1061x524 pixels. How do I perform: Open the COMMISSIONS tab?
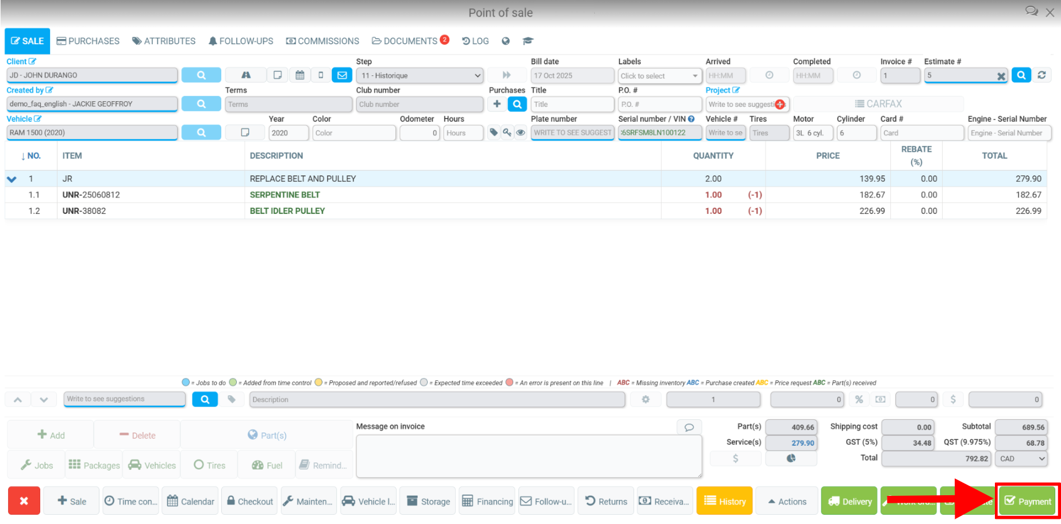(x=322, y=41)
